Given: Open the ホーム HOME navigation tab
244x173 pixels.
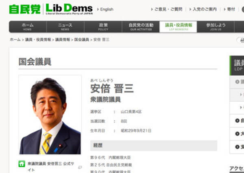Looking at the screenshot, I should point(28,27).
